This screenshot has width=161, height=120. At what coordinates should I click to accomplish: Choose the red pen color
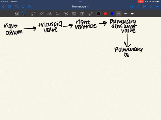105,14
